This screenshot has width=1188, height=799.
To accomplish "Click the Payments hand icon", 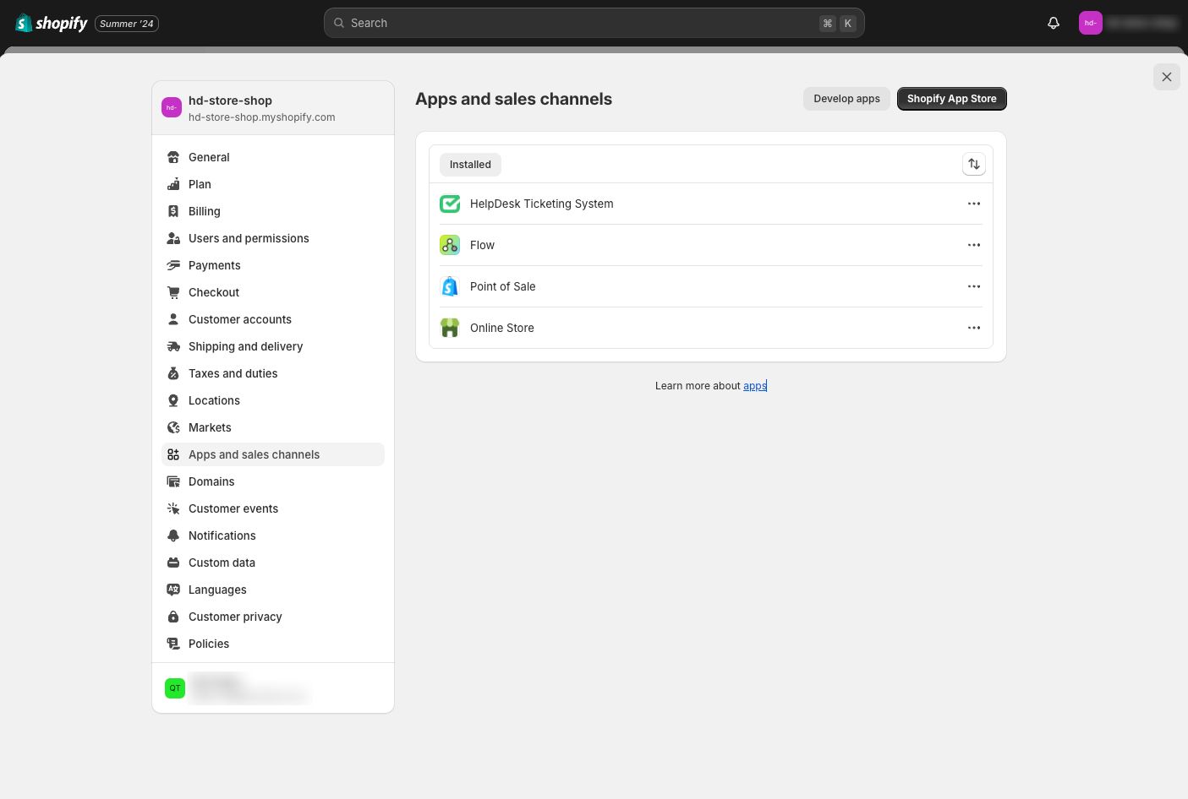I will [x=173, y=265].
